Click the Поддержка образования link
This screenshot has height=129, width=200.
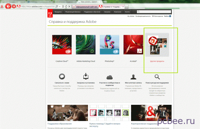(x=60, y=124)
